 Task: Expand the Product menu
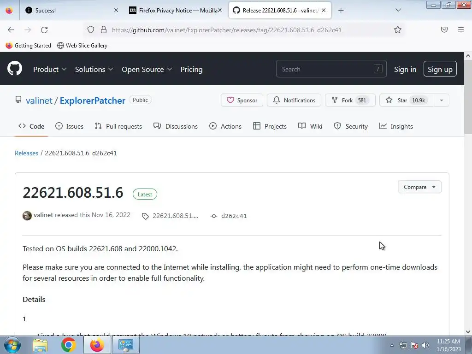[x=50, y=69]
